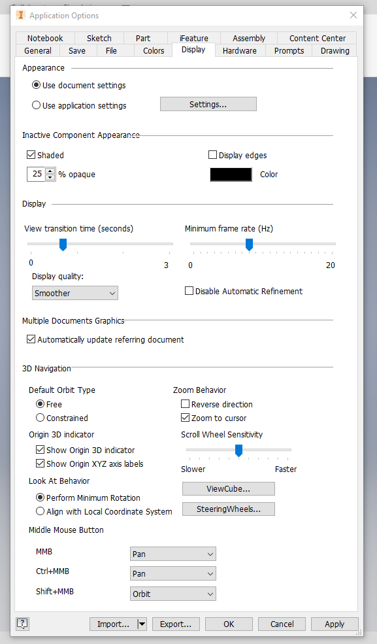Click the Import button
This screenshot has width=377, height=644.
point(113,624)
